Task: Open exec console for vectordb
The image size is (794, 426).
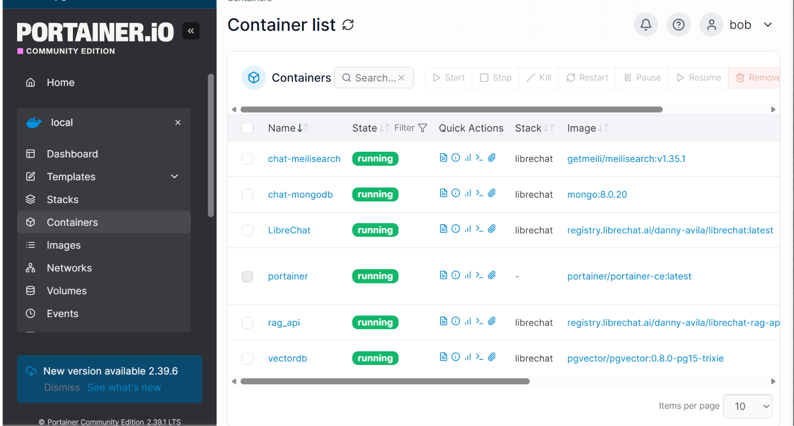Action: tap(479, 358)
